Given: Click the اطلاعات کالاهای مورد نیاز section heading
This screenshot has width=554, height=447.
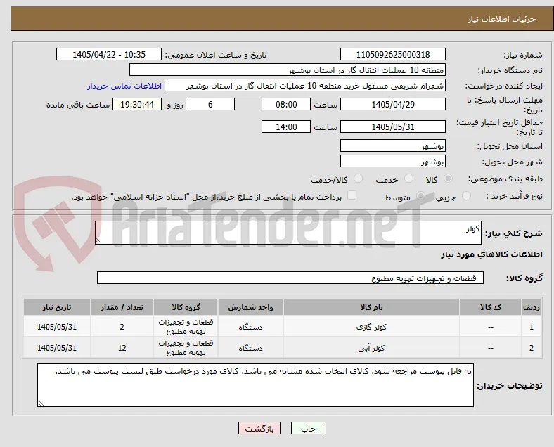Looking at the screenshot, I should pyautogui.click(x=491, y=254).
